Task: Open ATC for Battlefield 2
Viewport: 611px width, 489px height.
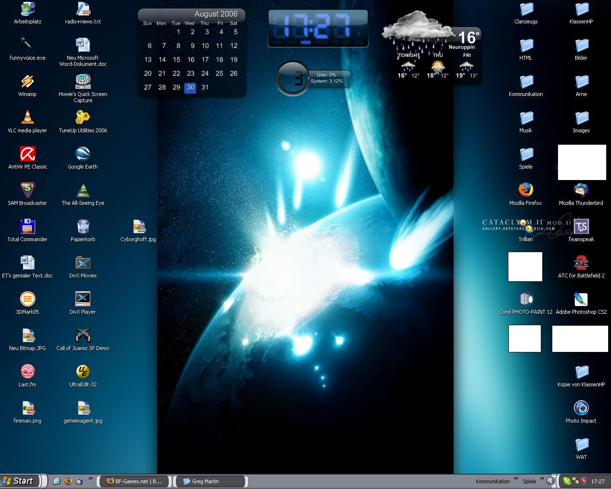Action: coord(581,267)
